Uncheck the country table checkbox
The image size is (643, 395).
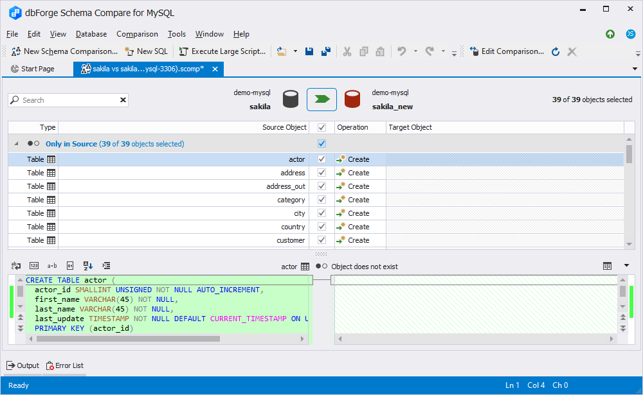pyautogui.click(x=322, y=227)
